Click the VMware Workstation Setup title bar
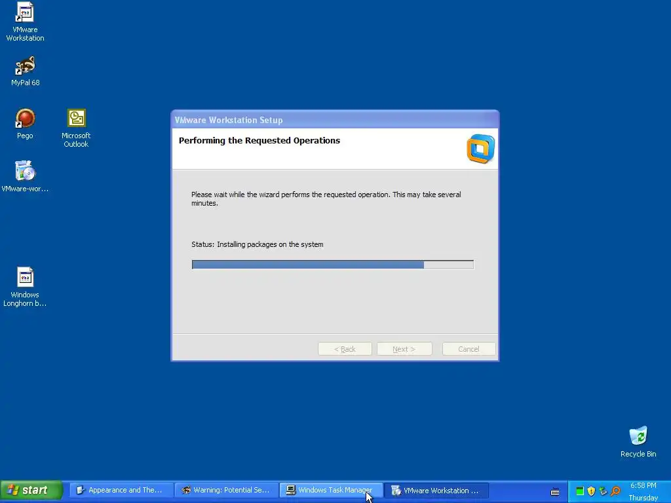The width and height of the screenshot is (671, 503). tap(335, 120)
